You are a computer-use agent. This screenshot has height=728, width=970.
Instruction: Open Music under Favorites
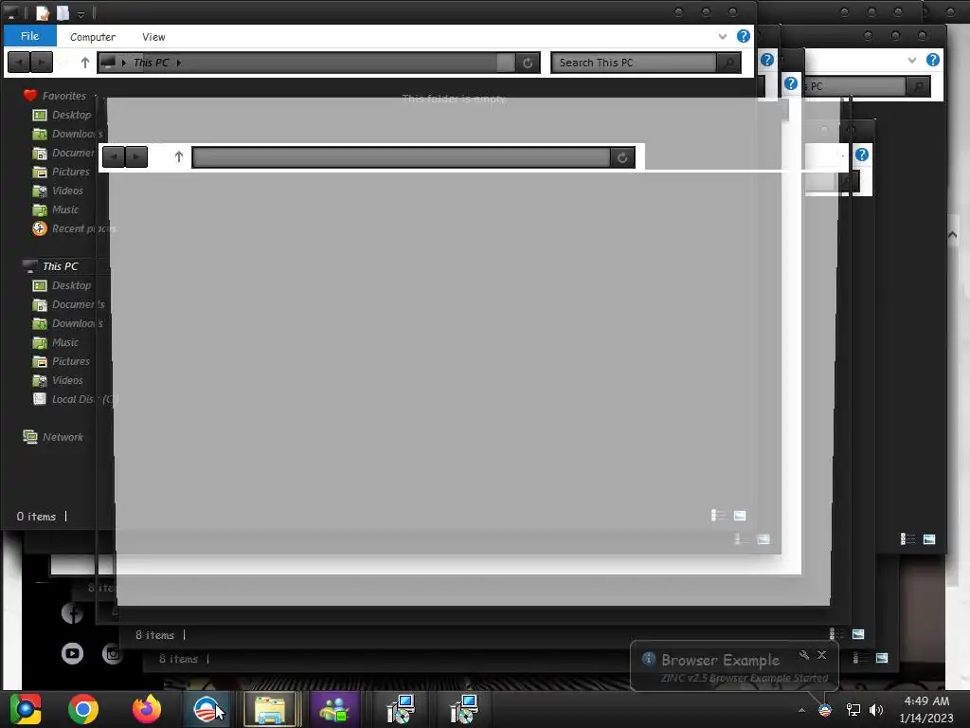[x=55, y=209]
